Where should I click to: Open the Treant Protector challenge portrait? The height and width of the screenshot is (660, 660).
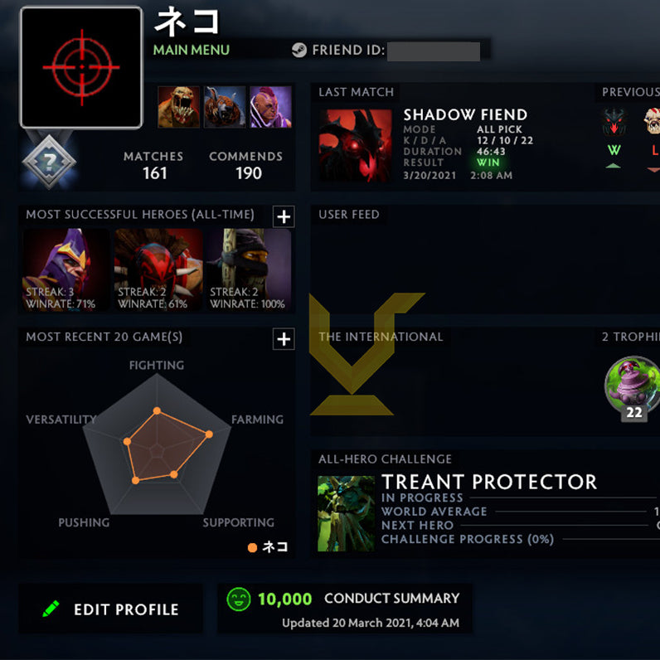346,513
